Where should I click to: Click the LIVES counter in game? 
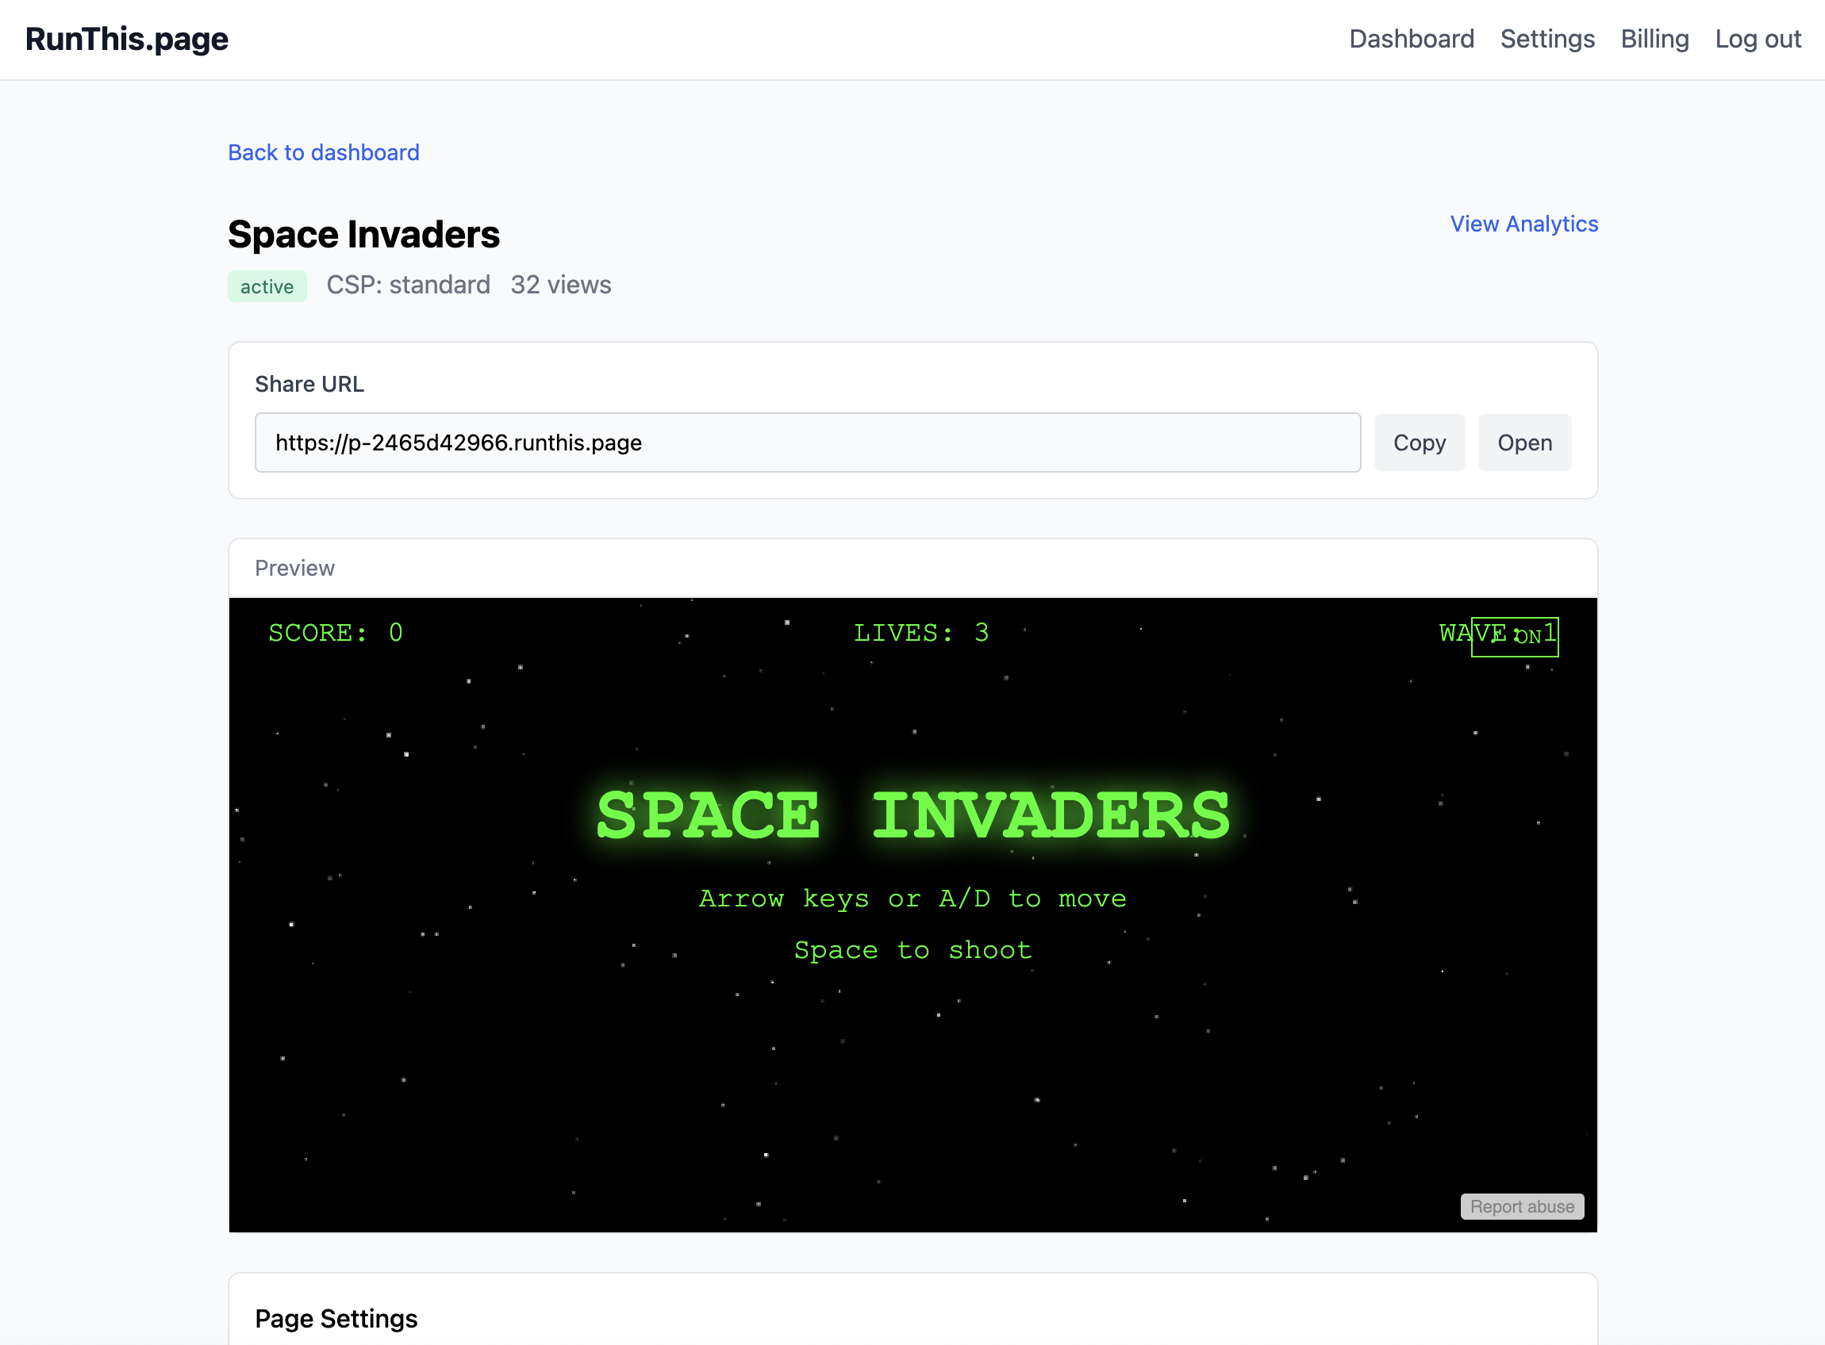(x=920, y=633)
